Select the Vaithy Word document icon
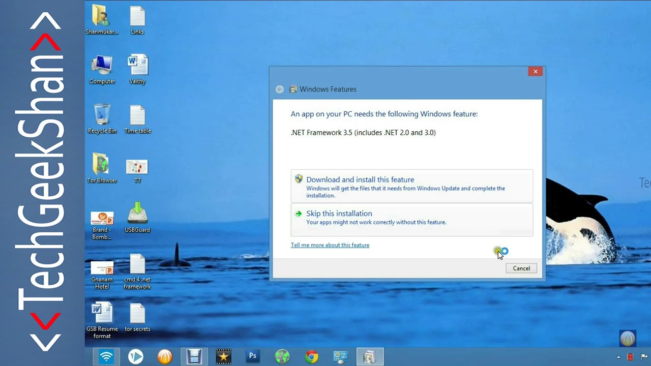This screenshot has width=651, height=366. tap(137, 70)
